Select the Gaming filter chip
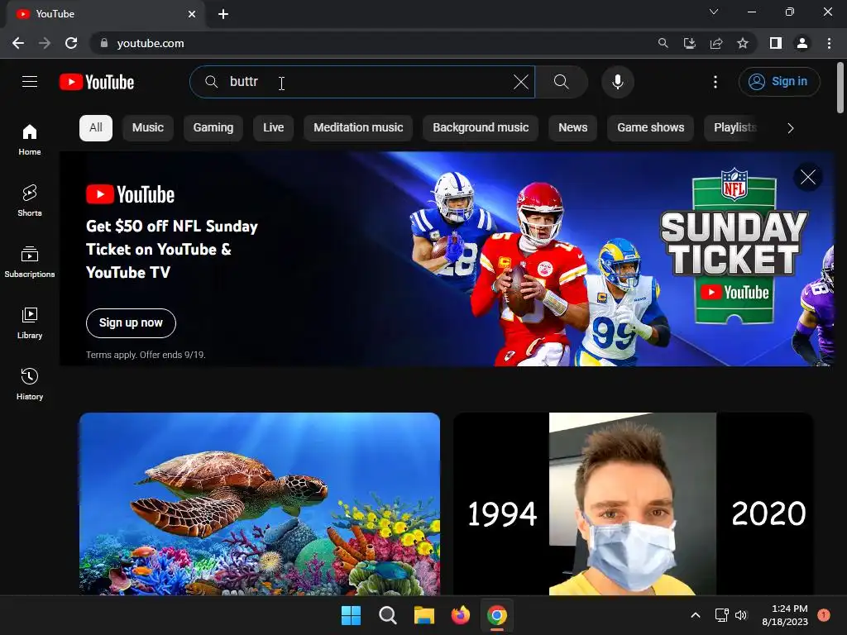Image resolution: width=847 pixels, height=635 pixels. tap(213, 128)
